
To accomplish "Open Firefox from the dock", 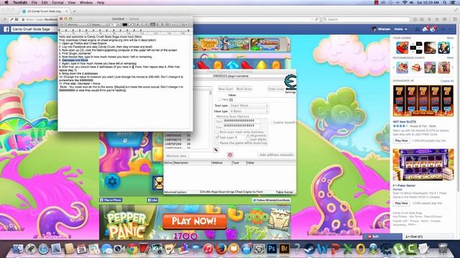I will 221,249.
